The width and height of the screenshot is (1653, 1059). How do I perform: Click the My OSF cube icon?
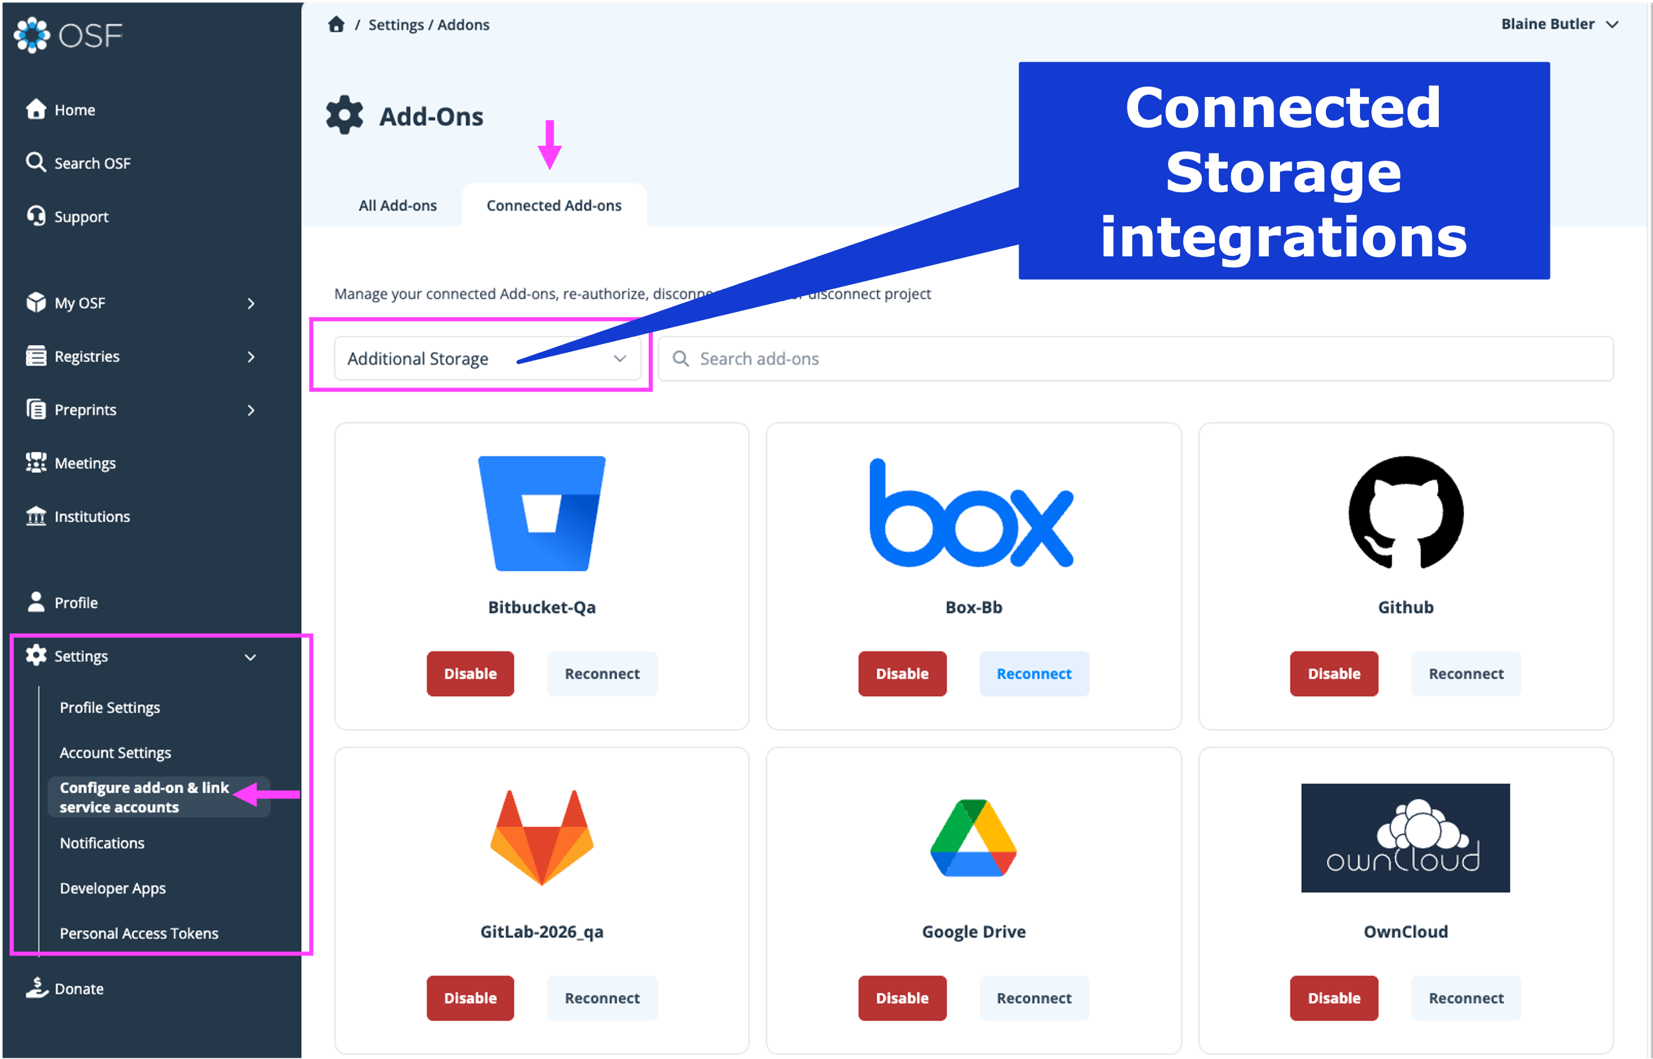pos(36,303)
